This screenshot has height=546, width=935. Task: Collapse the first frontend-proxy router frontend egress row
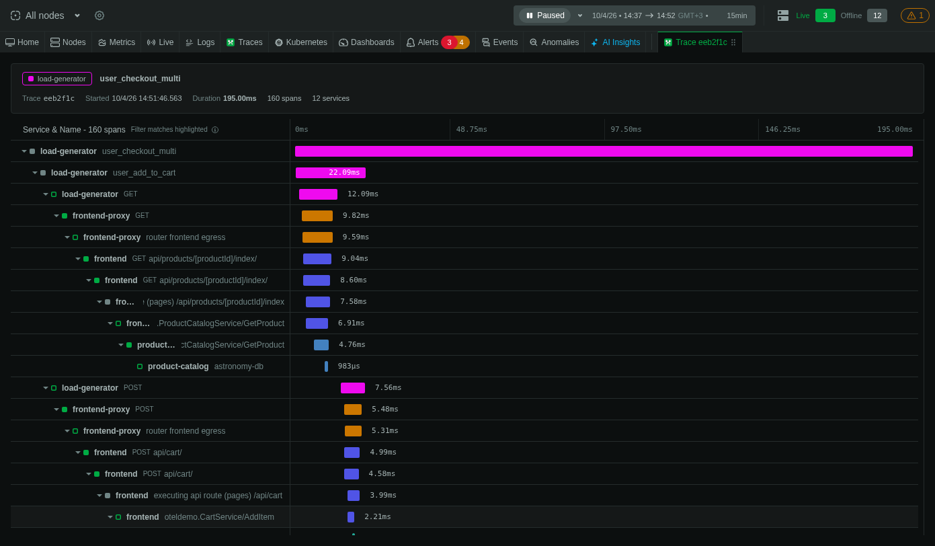[67, 237]
